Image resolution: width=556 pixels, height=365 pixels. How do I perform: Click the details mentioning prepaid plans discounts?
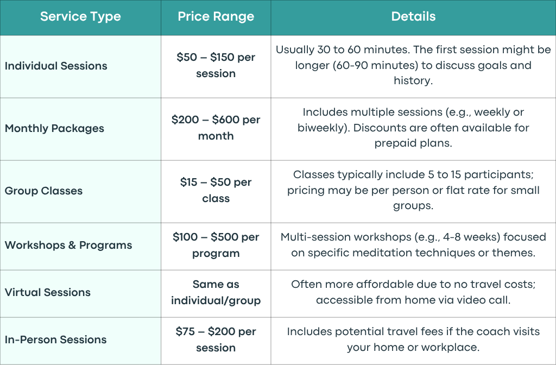tap(413, 128)
